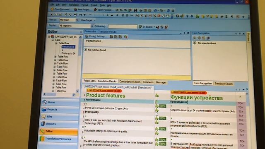Click the blue Refresh icon in top toolbar
Screen dimensions: 265x149
pos(169,11)
